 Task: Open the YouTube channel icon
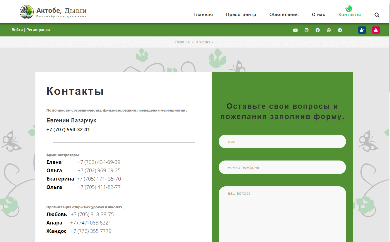tap(295, 30)
